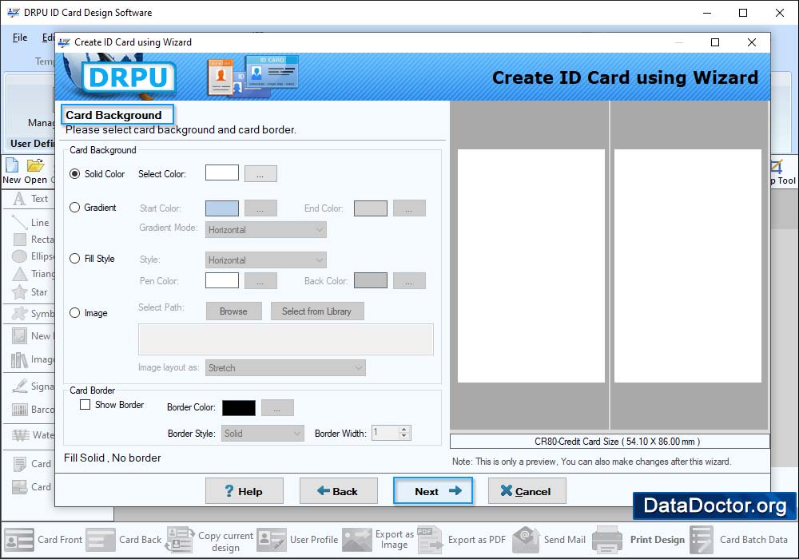Viewport: 799px width, 559px height.
Task: Select the Fill Style radio button
Action: tap(75, 259)
